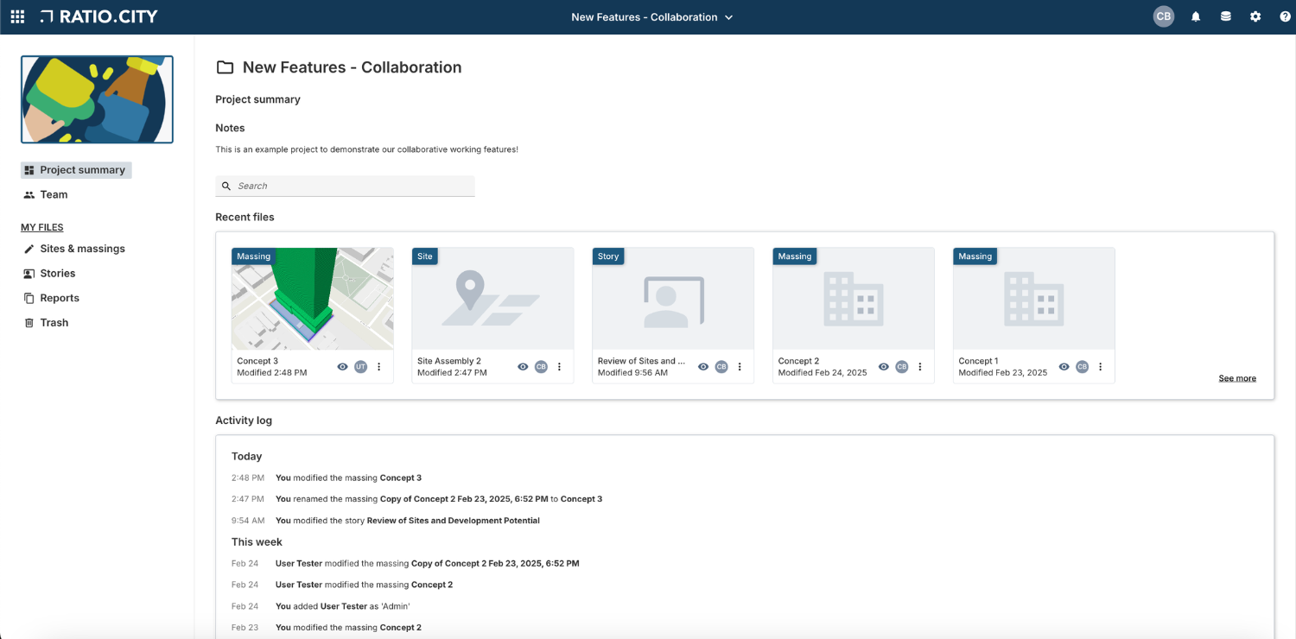Open the Concept 3 massing thumbnail
This screenshot has height=639, width=1296.
pyautogui.click(x=313, y=299)
